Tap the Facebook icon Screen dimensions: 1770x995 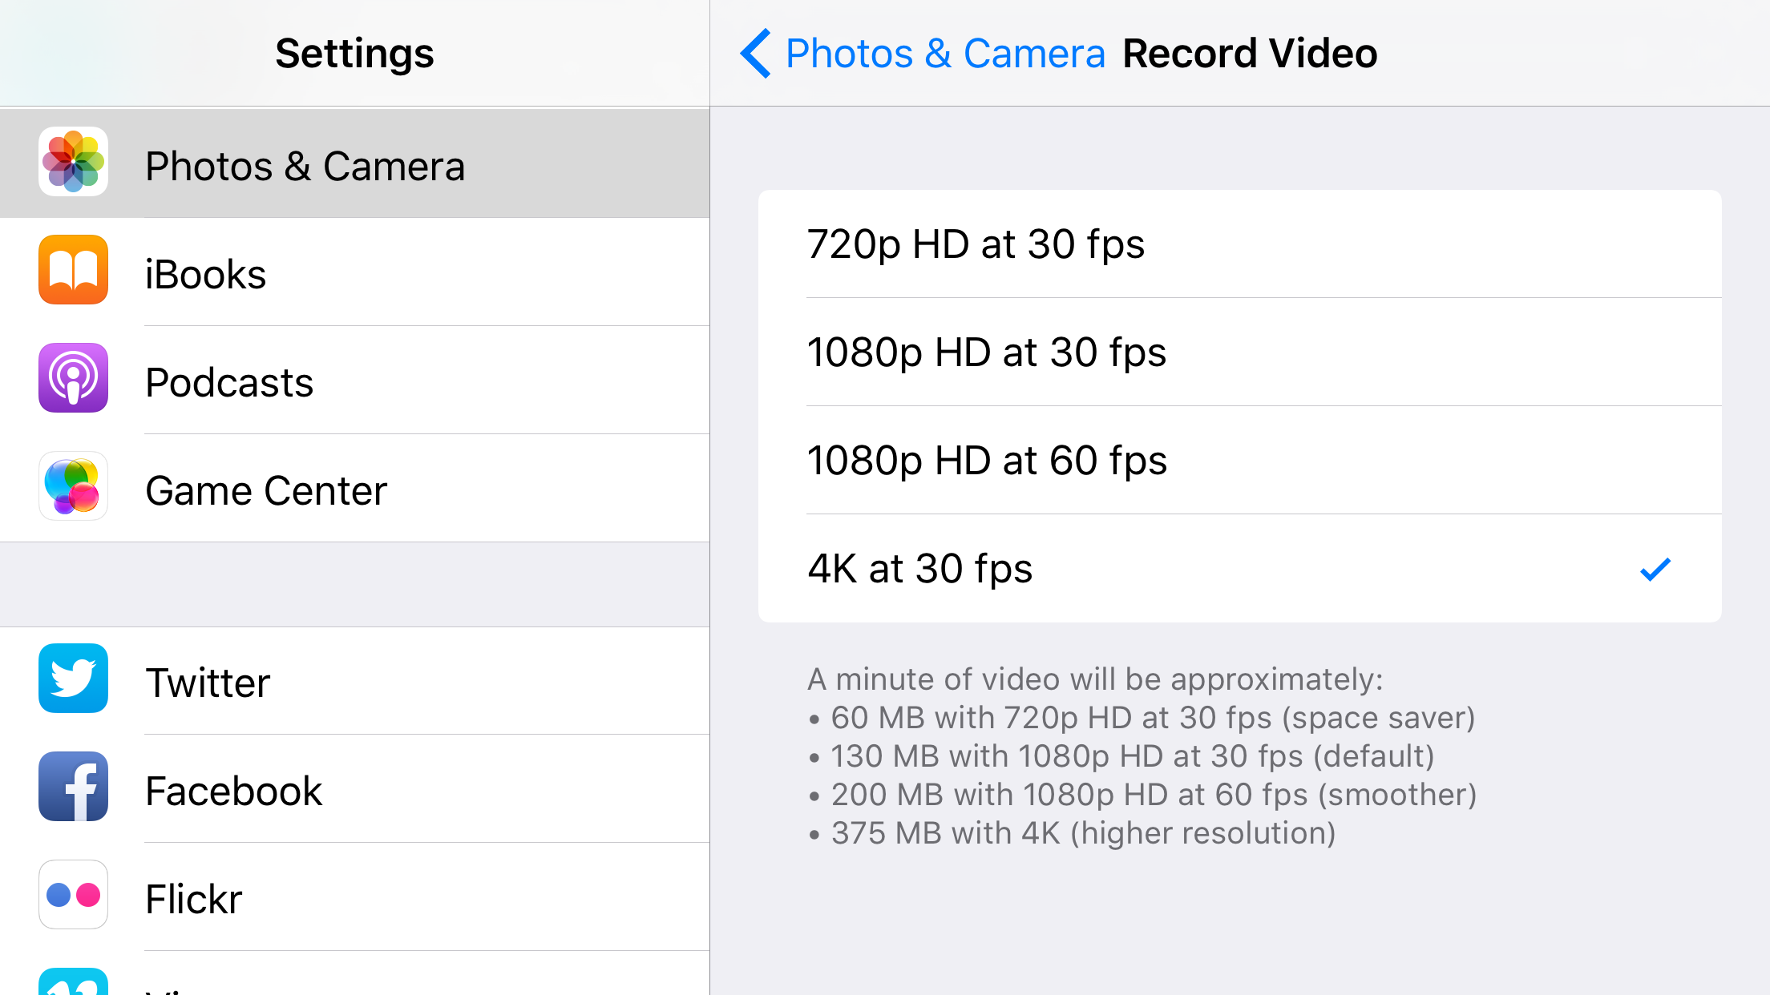click(73, 787)
